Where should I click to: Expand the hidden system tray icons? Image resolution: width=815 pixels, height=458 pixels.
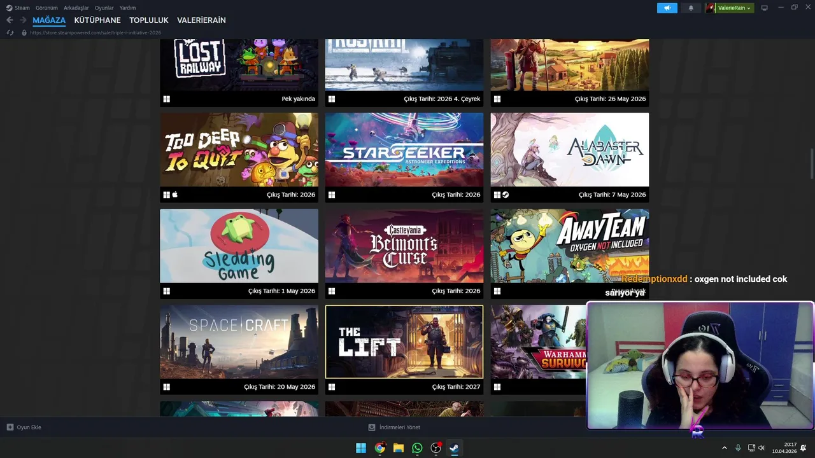pos(724,448)
